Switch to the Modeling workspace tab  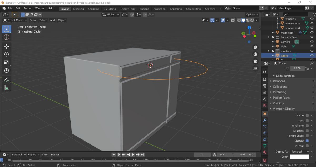[78, 9]
